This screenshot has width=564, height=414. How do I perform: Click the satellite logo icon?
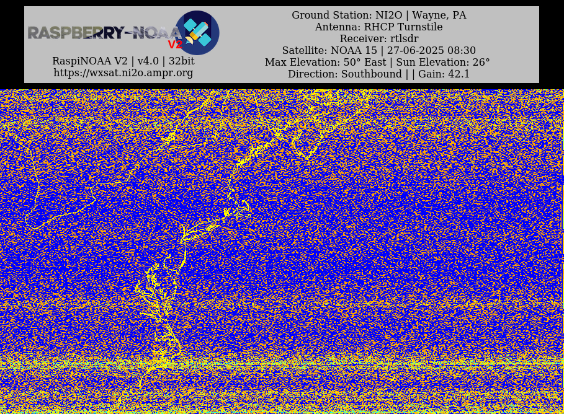(197, 33)
